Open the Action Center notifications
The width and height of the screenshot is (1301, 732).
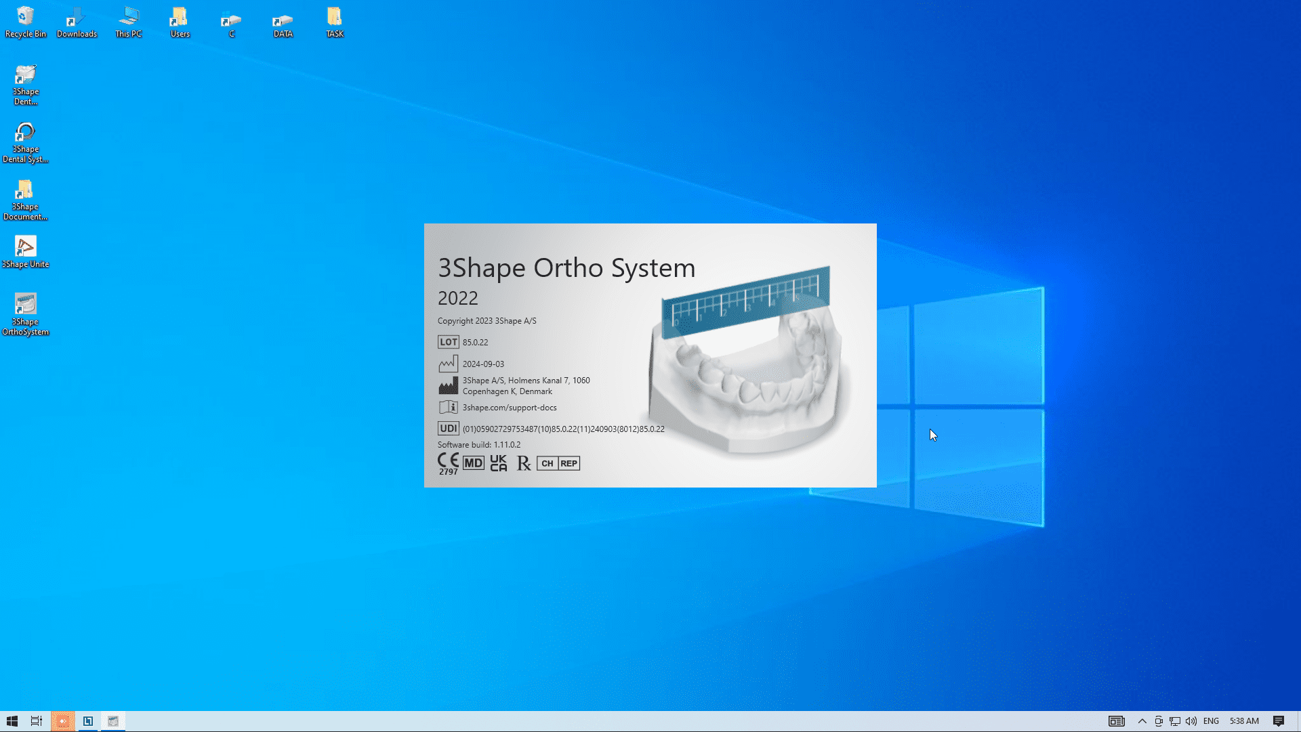pos(1278,721)
